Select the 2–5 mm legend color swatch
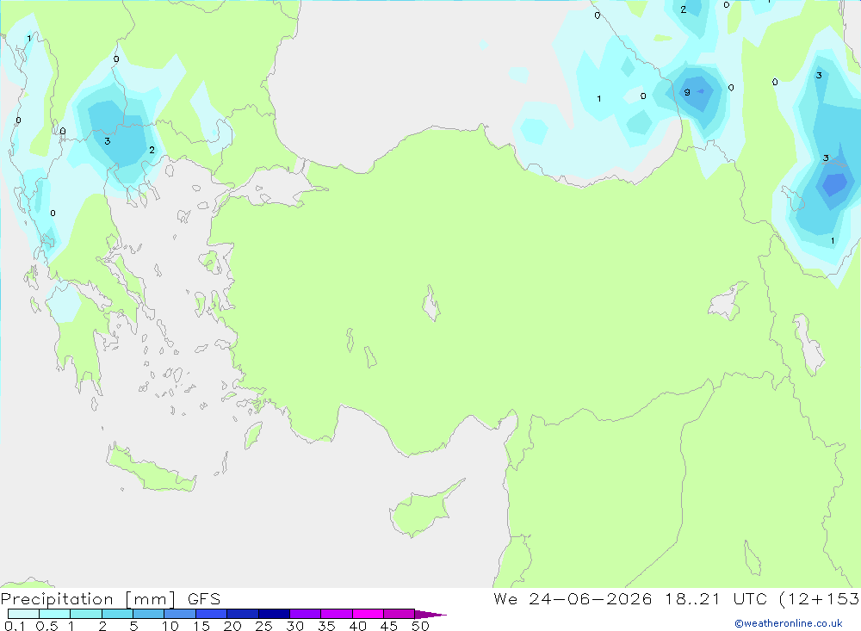The width and height of the screenshot is (861, 631). [117, 614]
